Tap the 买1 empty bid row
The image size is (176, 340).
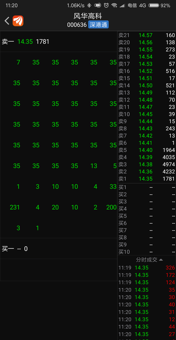tap(146, 187)
